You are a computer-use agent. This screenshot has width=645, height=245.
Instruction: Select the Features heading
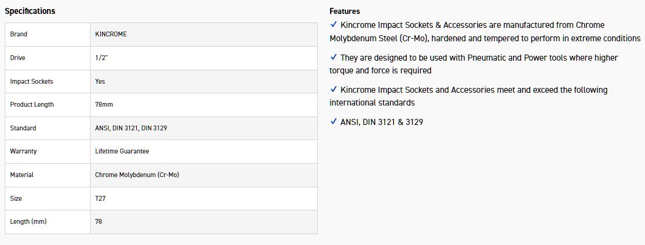click(x=345, y=11)
